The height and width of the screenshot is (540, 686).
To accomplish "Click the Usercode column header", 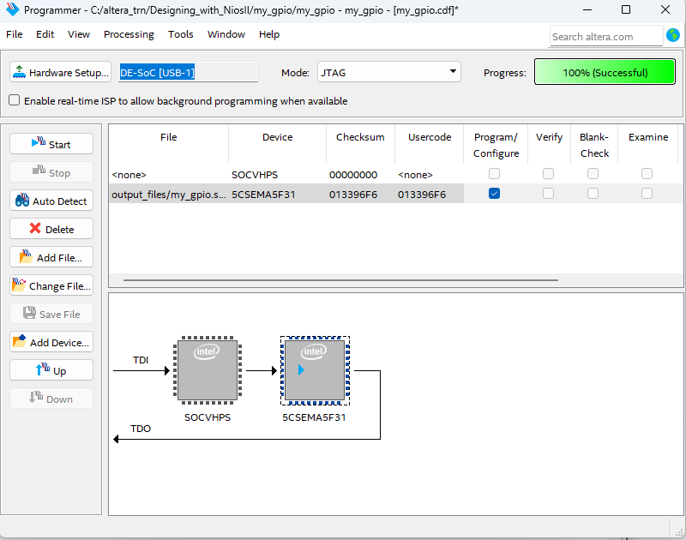I will coord(430,144).
